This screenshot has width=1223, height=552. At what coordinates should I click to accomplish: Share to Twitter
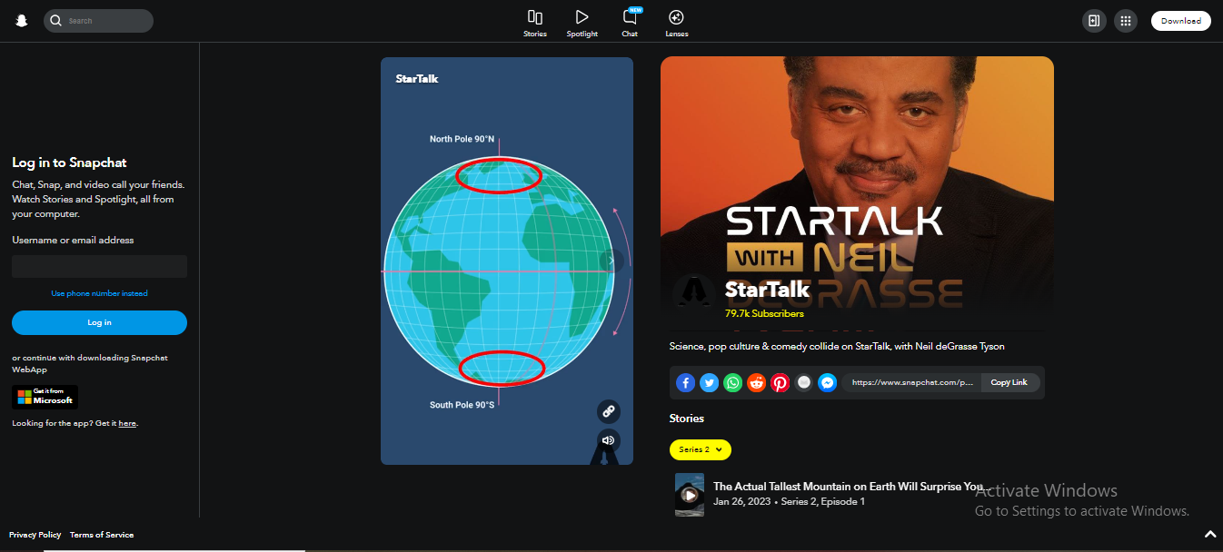pos(710,383)
